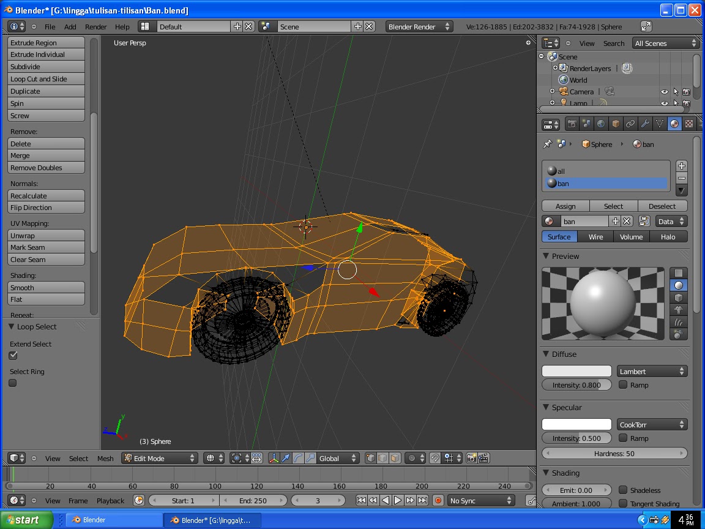Play the animation forward
Screen dimensions: 705x529
397,501
